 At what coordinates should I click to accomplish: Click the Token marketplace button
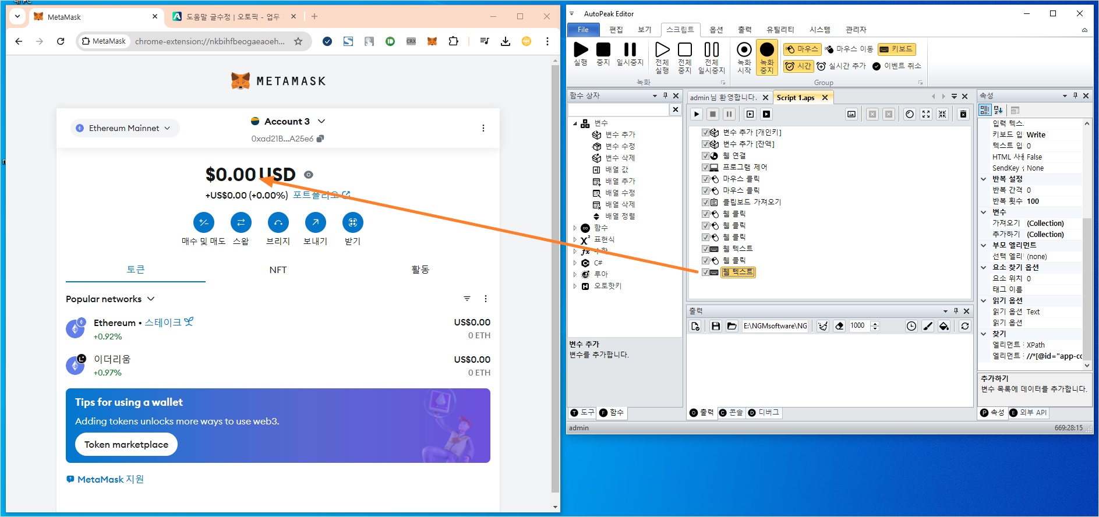click(126, 444)
